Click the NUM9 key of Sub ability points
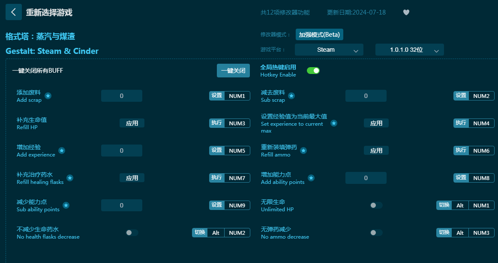This screenshot has height=263, width=498. (x=237, y=205)
